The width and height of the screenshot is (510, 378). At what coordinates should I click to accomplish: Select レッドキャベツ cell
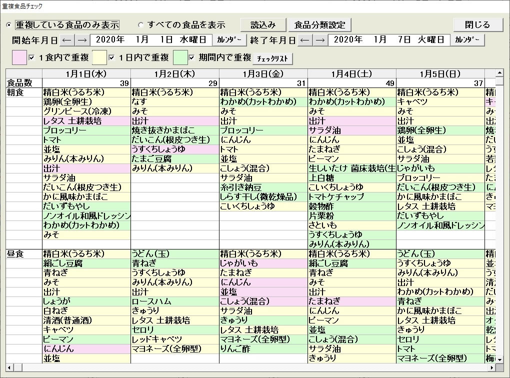pos(175,339)
